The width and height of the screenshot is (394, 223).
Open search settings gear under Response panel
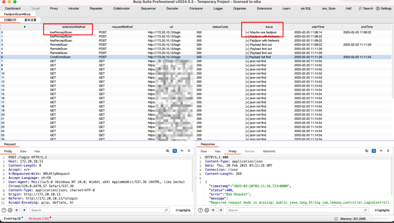[x=206, y=210]
